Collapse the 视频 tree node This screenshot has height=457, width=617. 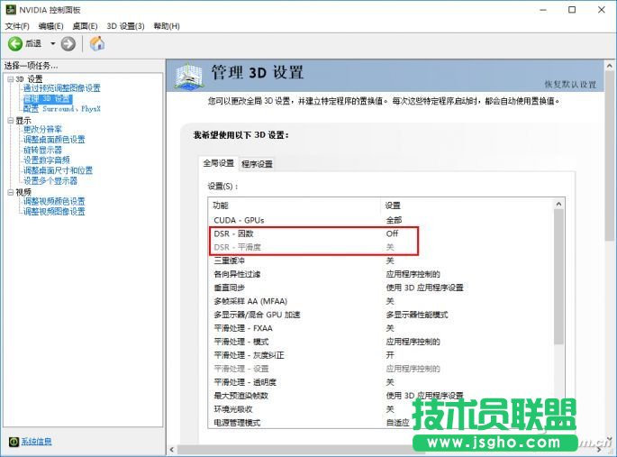[x=9, y=192]
